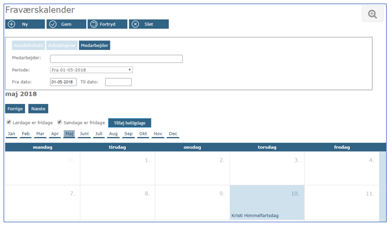Select the Juni month tab

click(84, 134)
